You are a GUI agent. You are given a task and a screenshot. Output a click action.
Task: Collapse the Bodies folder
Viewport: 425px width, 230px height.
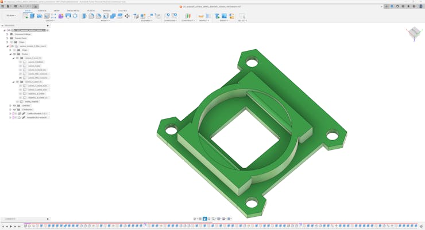10,54
